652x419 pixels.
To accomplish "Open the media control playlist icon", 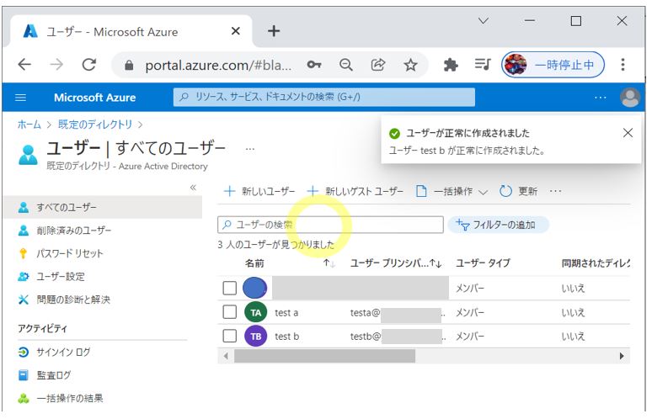I will click(x=483, y=65).
